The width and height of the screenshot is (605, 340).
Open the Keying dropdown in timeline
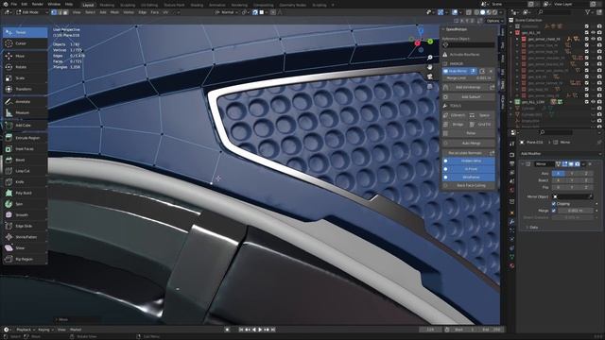[x=45, y=330]
